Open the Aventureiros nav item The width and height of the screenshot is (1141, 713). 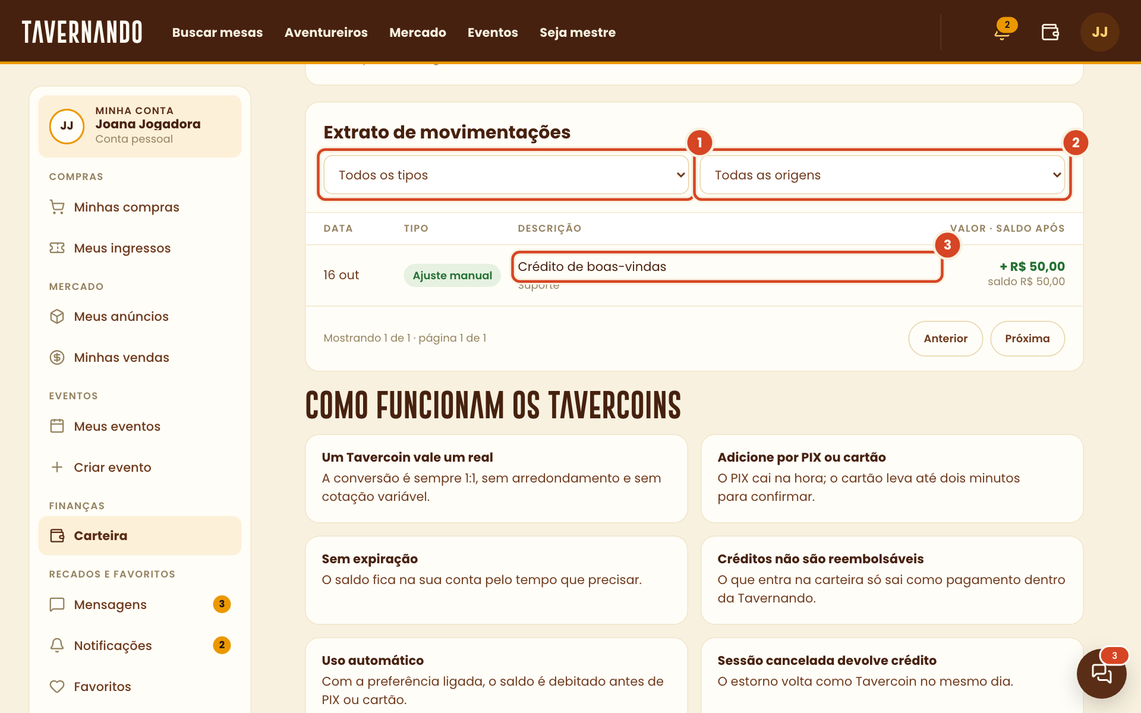coord(326,32)
